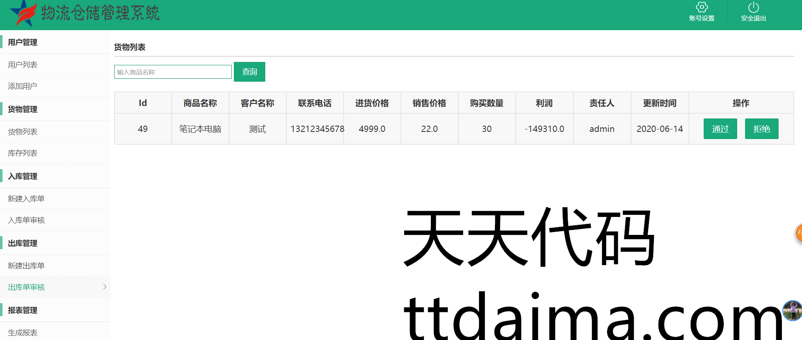This screenshot has width=802, height=340.
Task: Type in the 输入商品名称 search field
Action: (173, 72)
